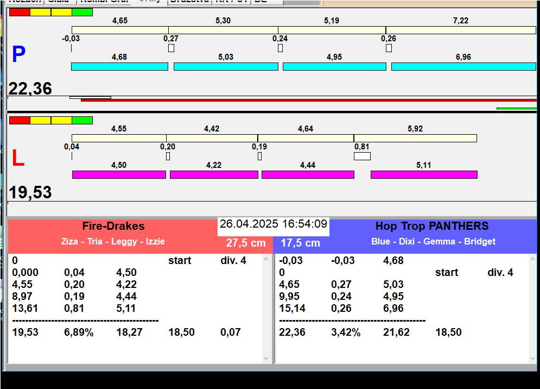Select the cyan 4,68 run bar
The width and height of the screenshot is (540, 389).
pyautogui.click(x=119, y=66)
